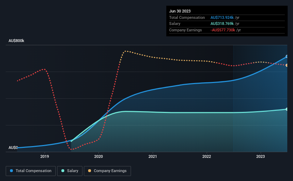The image size is (293, 181).
Task: Toggle the Salary legend button
Action: coord(70,171)
